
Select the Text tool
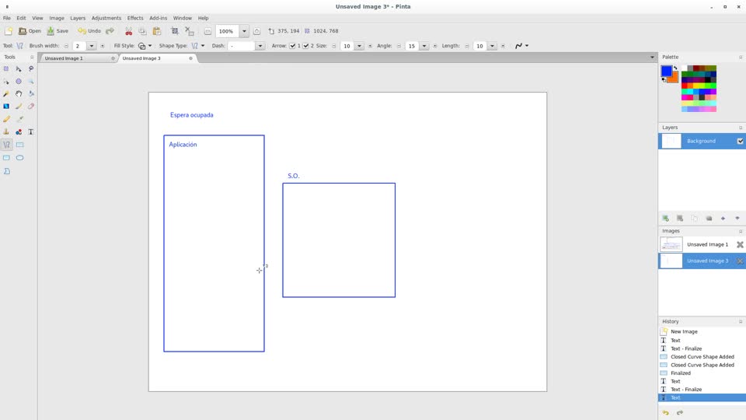31,132
